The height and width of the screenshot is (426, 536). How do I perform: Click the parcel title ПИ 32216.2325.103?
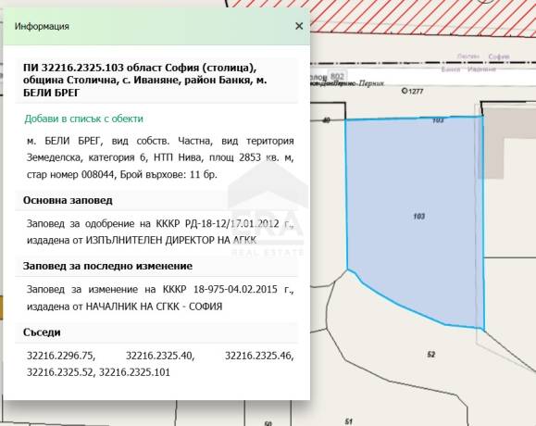click(73, 68)
